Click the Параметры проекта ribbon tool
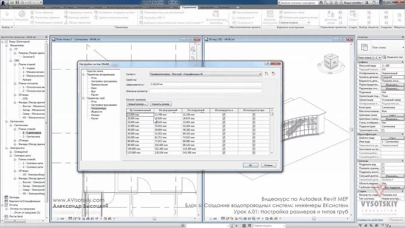405x228 pixels. [x=78, y=12]
